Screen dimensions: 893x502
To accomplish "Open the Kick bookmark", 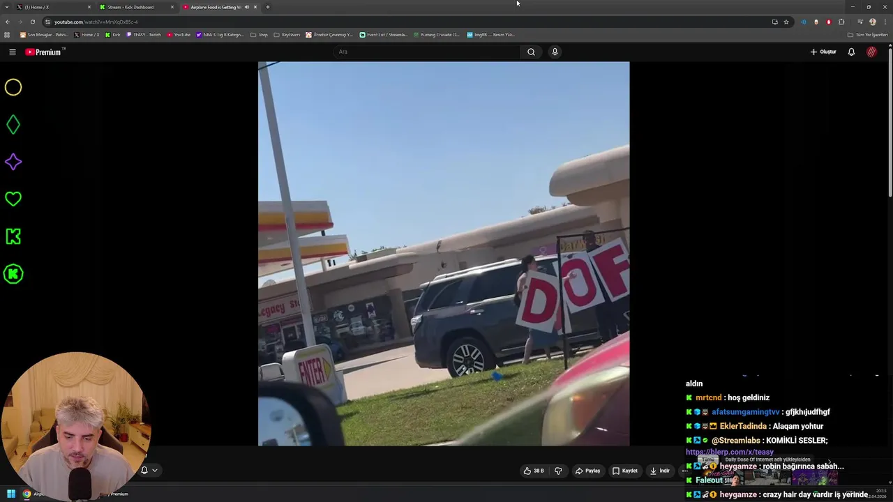I will pos(112,35).
